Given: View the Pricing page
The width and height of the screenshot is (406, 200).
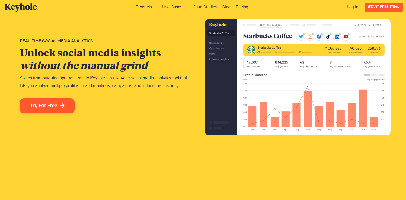Looking at the screenshot, I should click(x=242, y=7).
